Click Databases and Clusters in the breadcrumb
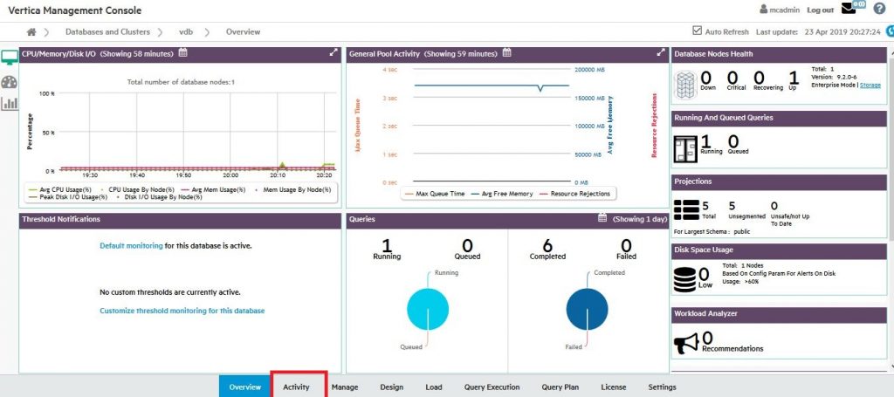Screen dimensions: 894x397 point(109,32)
